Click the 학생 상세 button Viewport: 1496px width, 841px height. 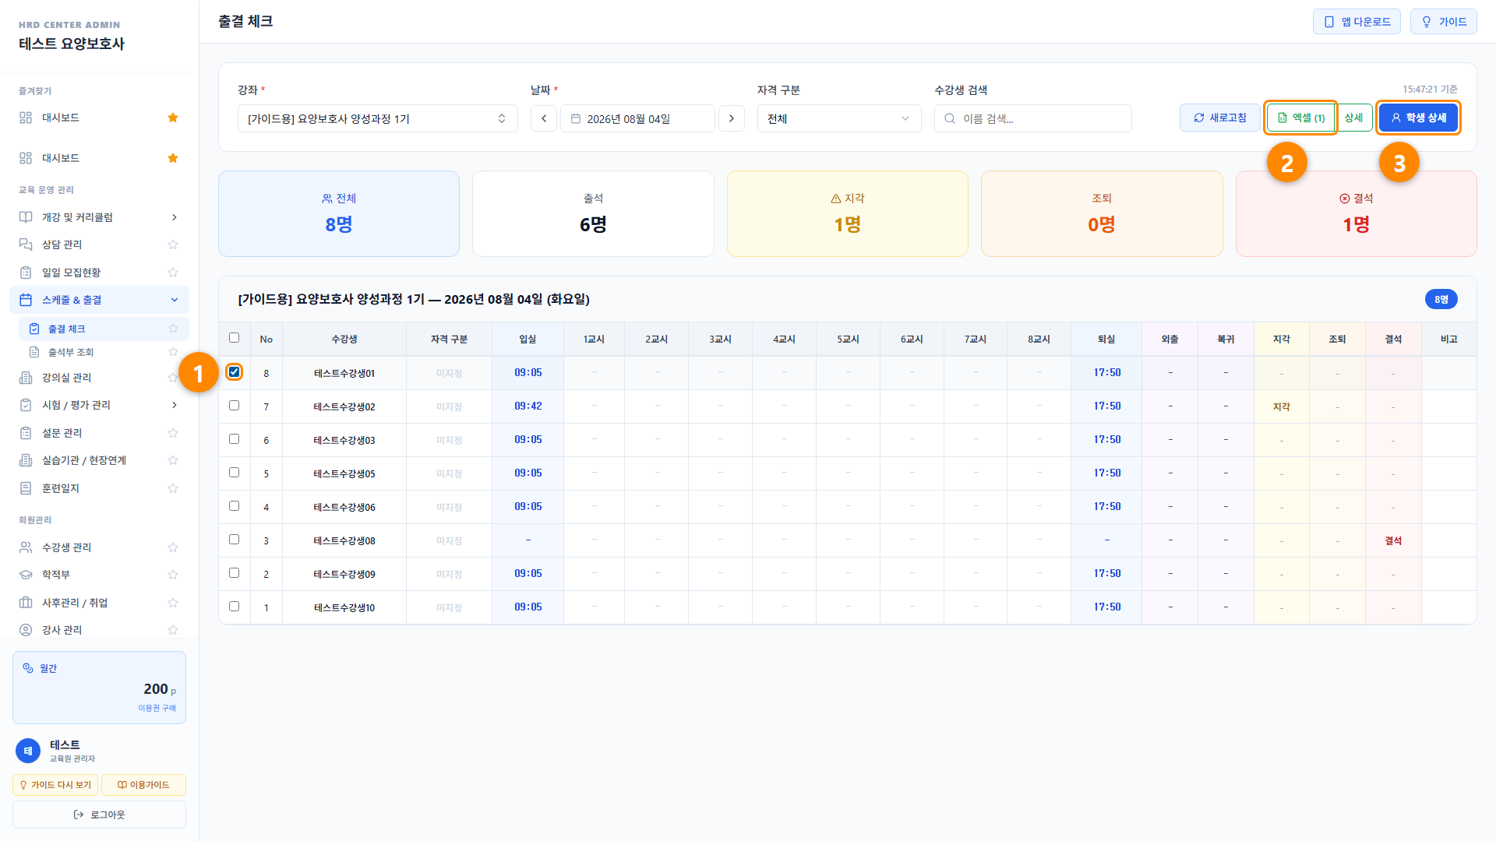tap(1418, 118)
